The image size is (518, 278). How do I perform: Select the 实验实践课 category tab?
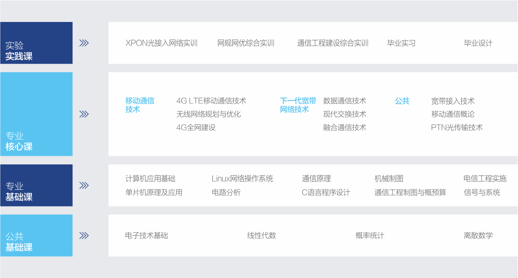[36, 43]
